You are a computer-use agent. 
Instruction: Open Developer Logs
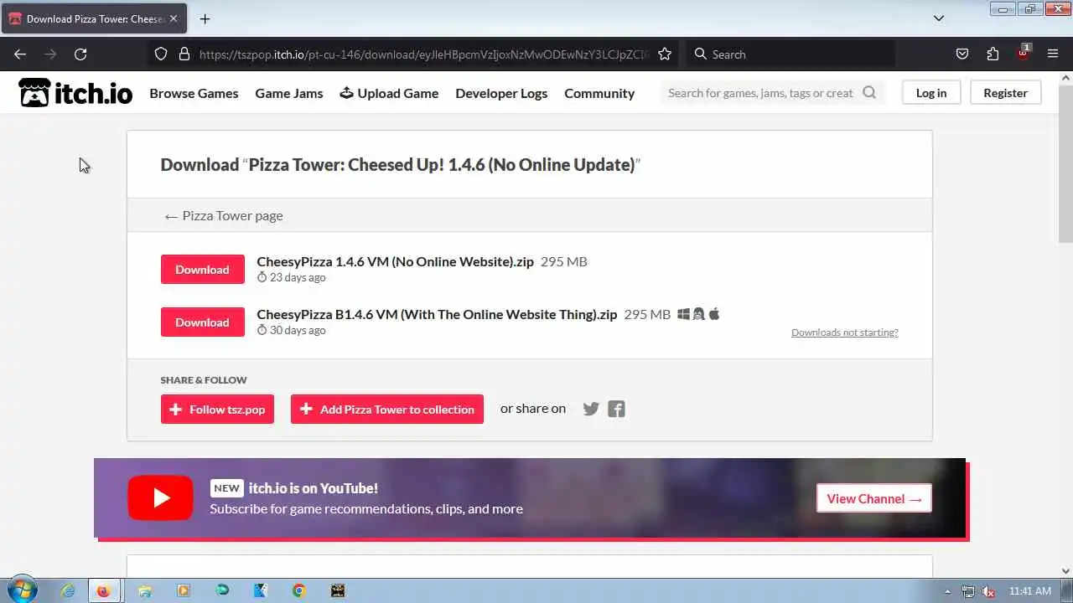[501, 93]
